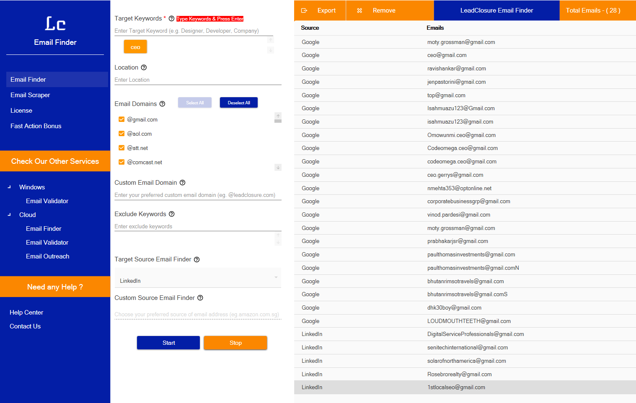Select the ravishankar@gmail.com row

point(465,69)
